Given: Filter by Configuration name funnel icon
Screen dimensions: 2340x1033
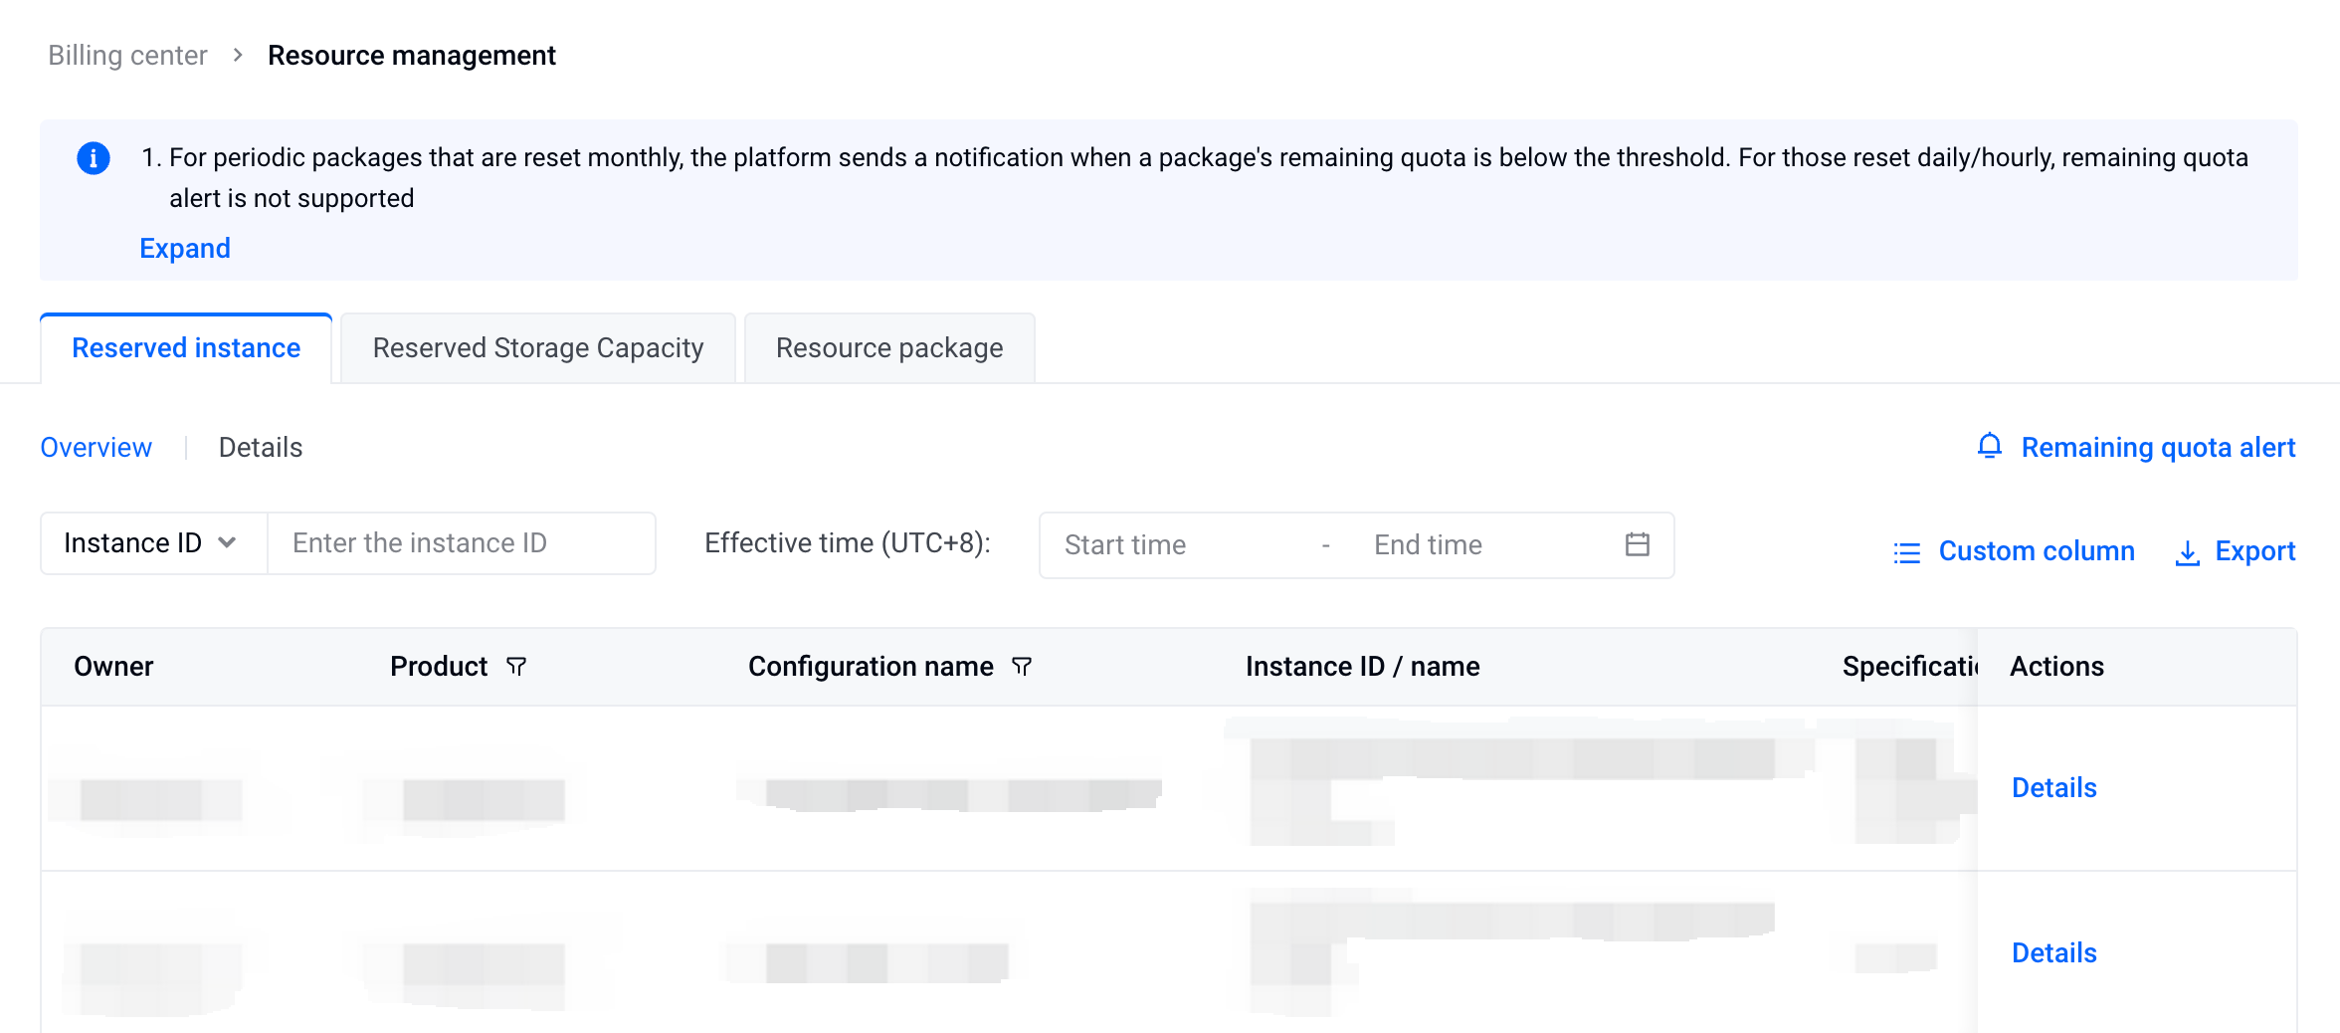Looking at the screenshot, I should point(1021,667).
